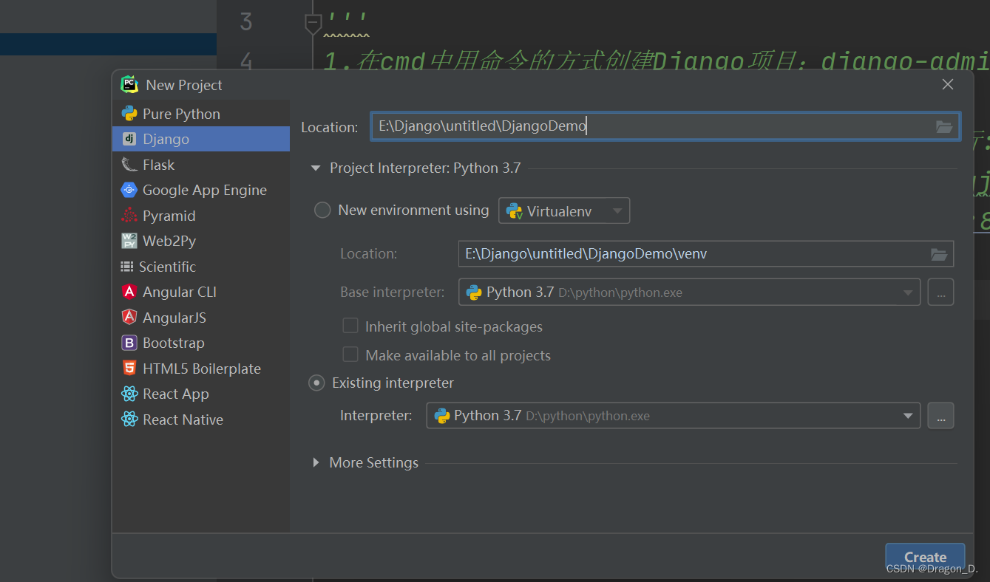
Task: Select the React Native project type
Action: point(200,420)
